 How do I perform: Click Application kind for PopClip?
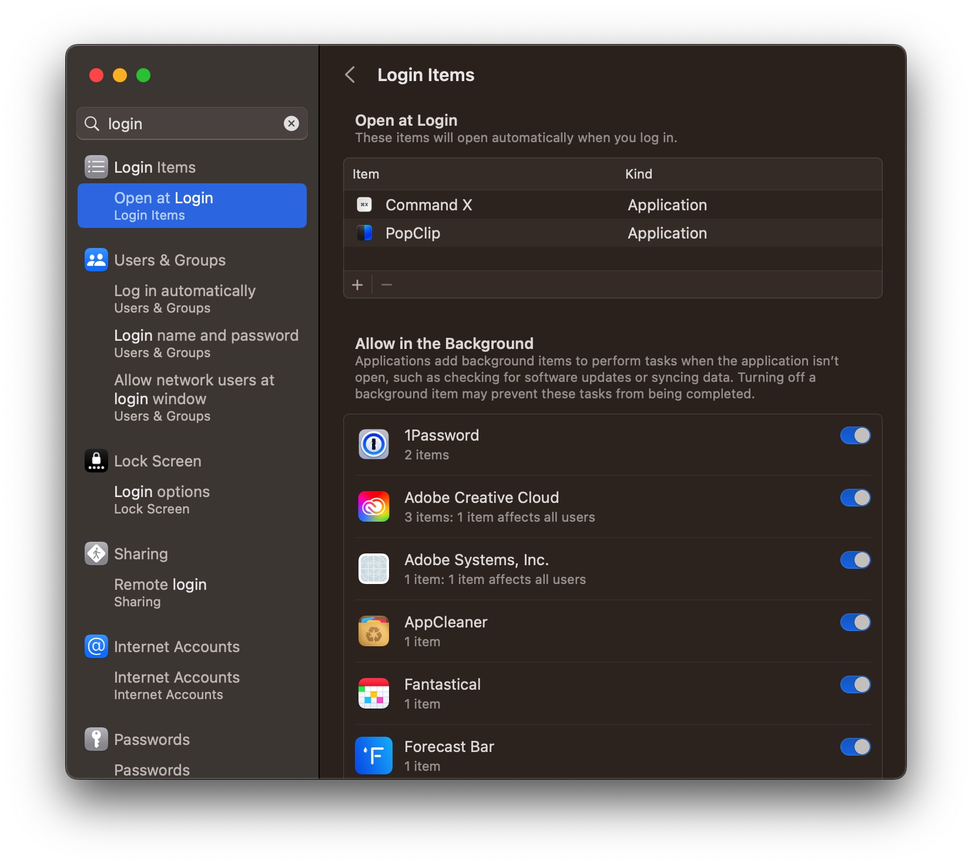667,233
